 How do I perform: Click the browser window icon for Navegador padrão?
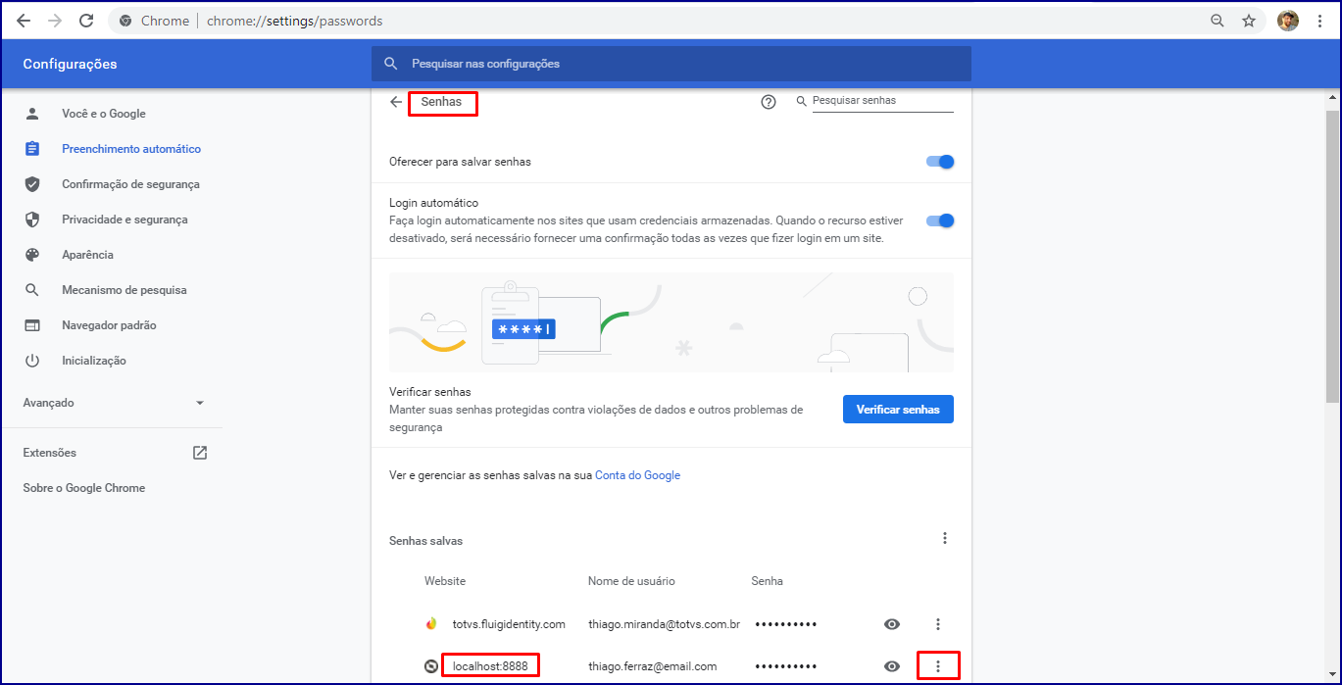pos(32,325)
